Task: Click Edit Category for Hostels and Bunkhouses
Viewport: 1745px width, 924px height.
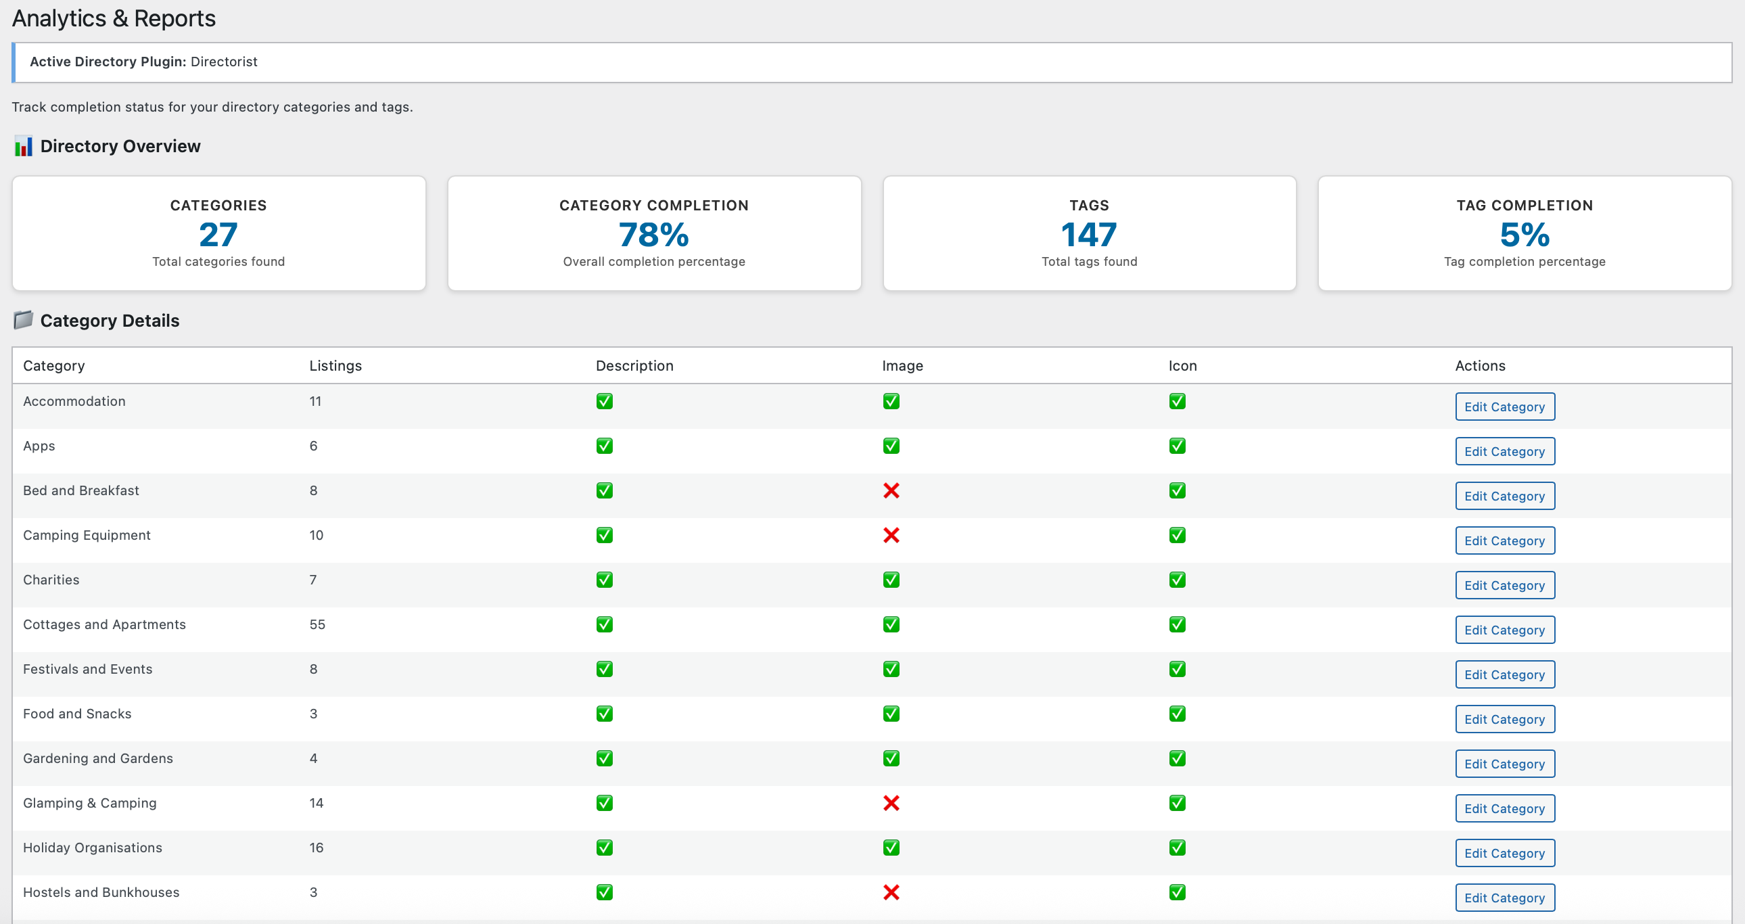Action: (x=1504, y=897)
